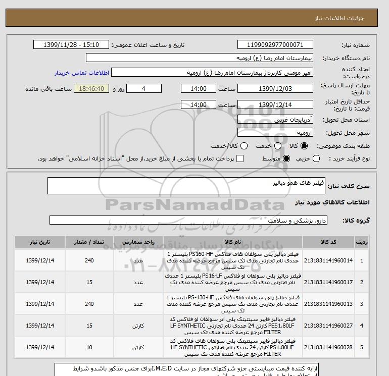The height and width of the screenshot is (376, 389).
Task: Click the price validity date 1399/12/14 field
Action: (x=275, y=104)
